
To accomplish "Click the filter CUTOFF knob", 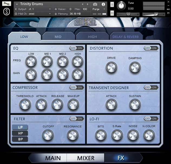I will 48,135.
